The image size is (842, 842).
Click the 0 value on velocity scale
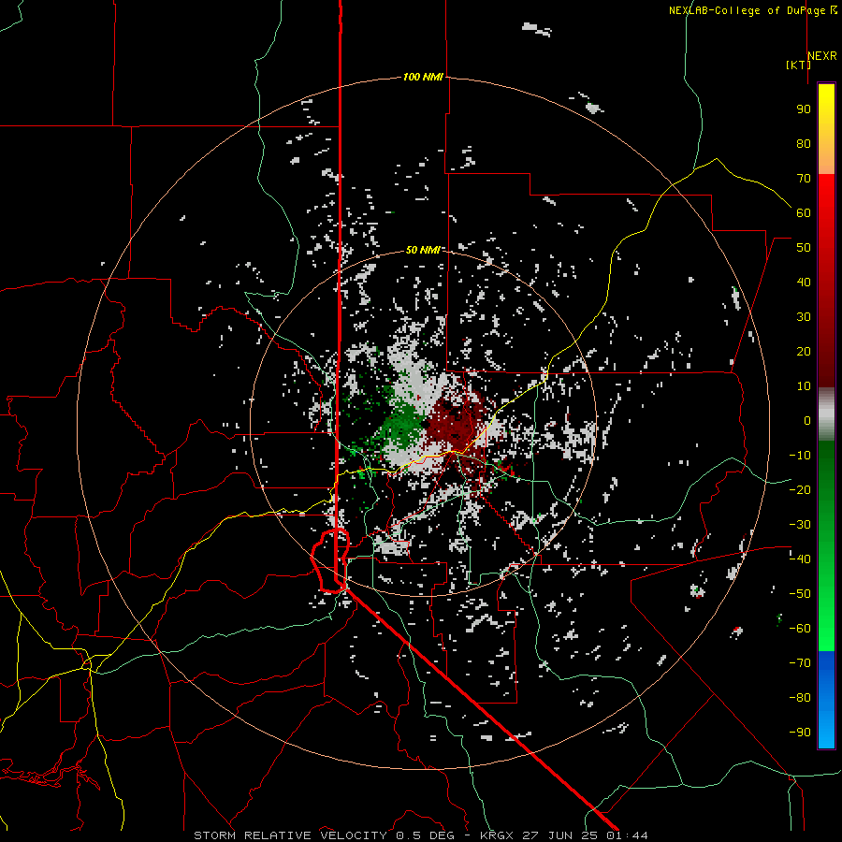tap(807, 420)
